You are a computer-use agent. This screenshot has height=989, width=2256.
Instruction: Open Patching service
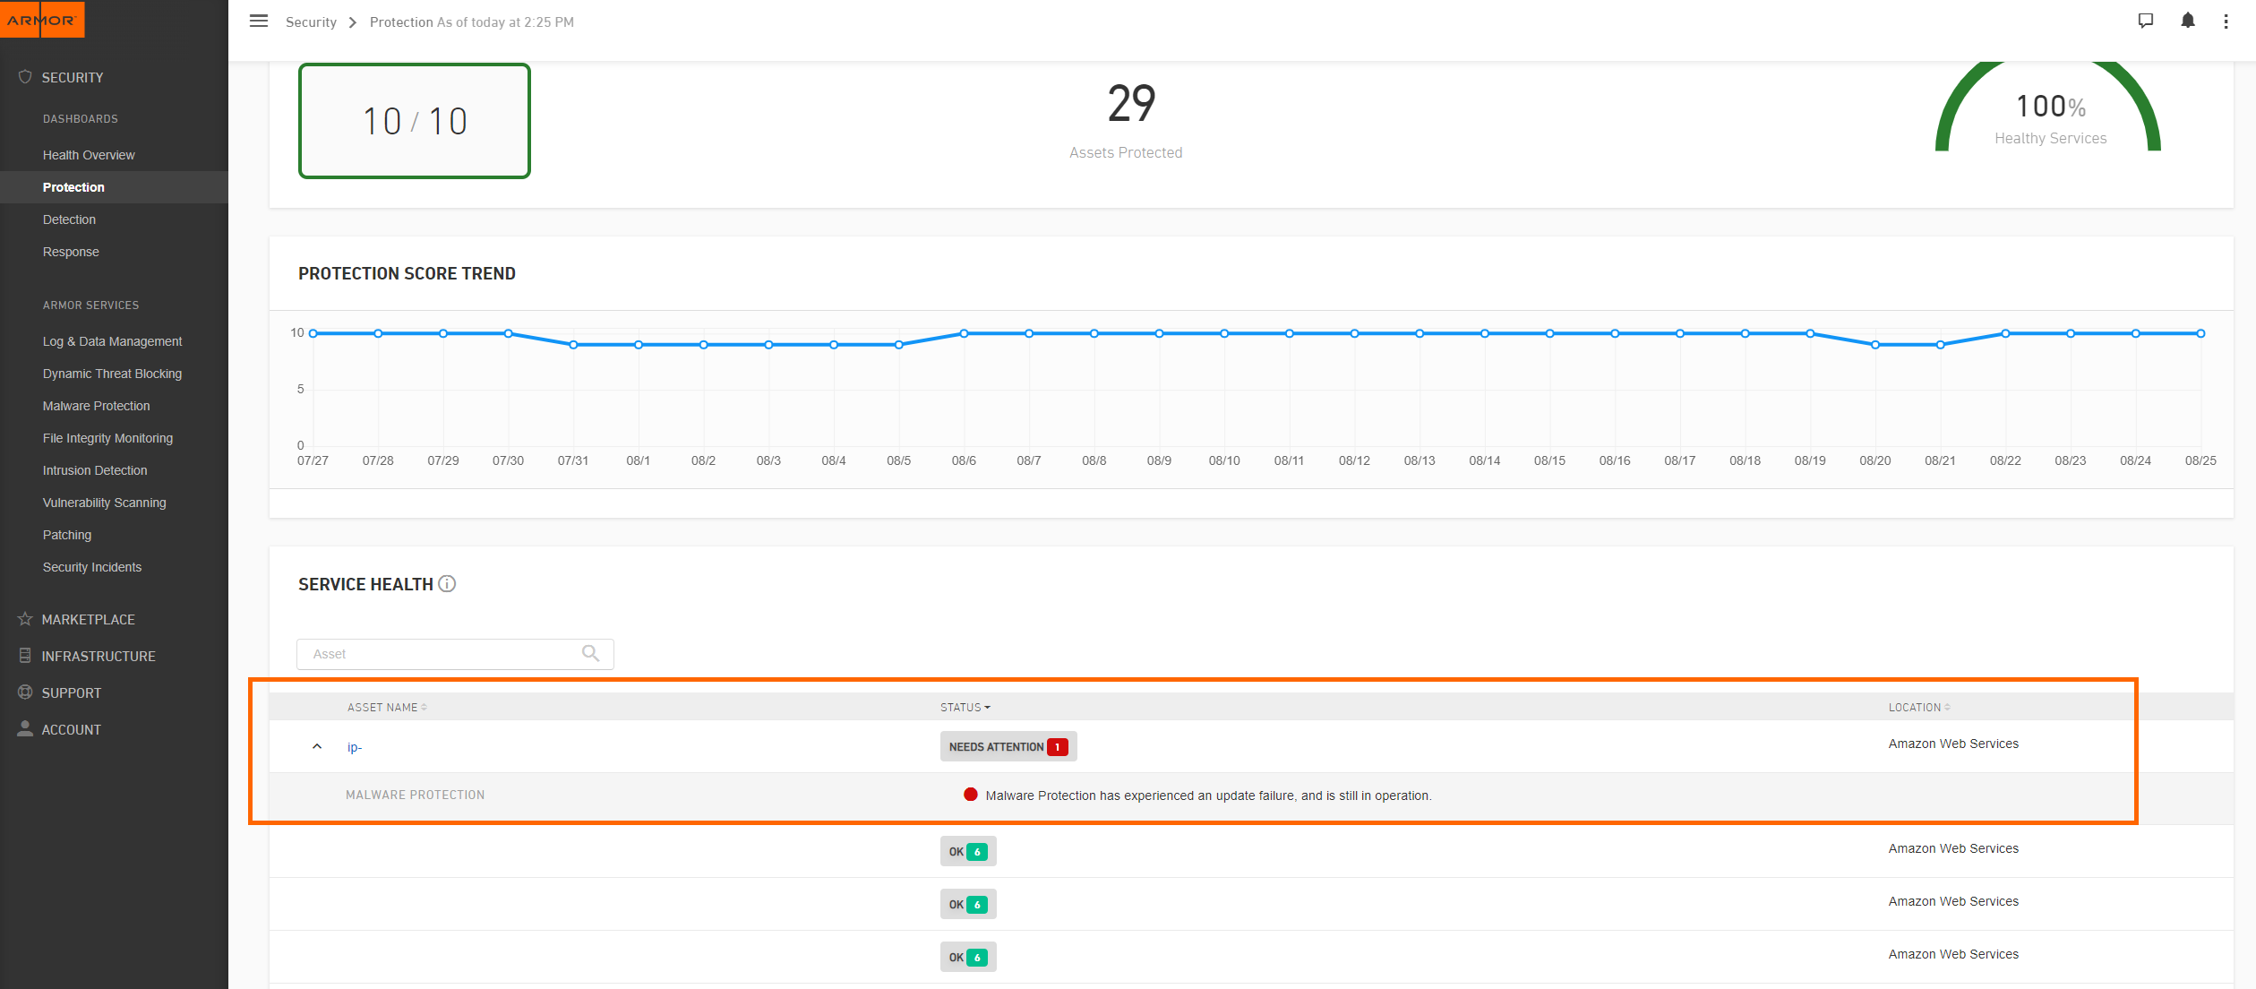click(67, 535)
